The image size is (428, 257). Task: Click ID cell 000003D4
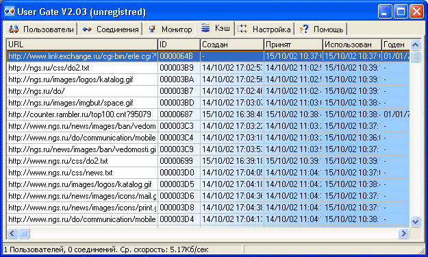(x=179, y=219)
